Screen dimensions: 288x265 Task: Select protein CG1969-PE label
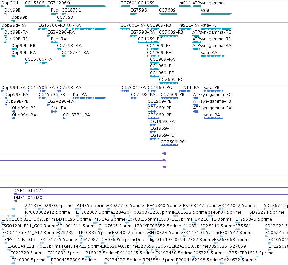click(159, 115)
